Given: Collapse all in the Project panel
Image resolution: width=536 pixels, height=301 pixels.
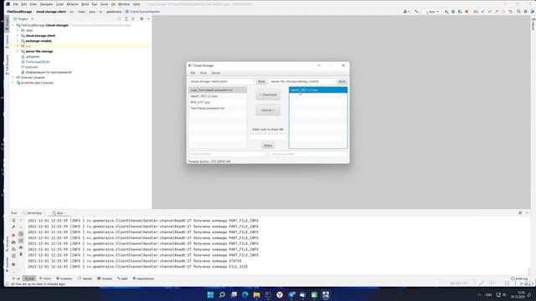Looking at the screenshot, I should click(x=133, y=18).
